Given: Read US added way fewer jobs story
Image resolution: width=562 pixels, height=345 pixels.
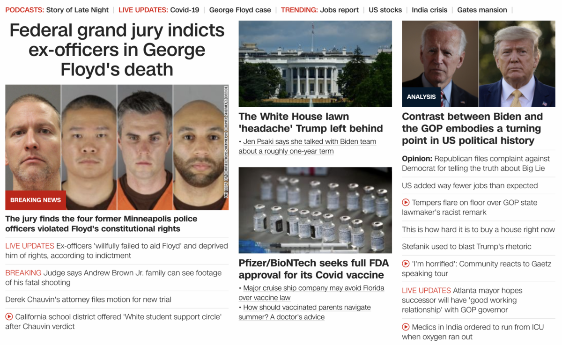Looking at the screenshot, I should tap(470, 186).
